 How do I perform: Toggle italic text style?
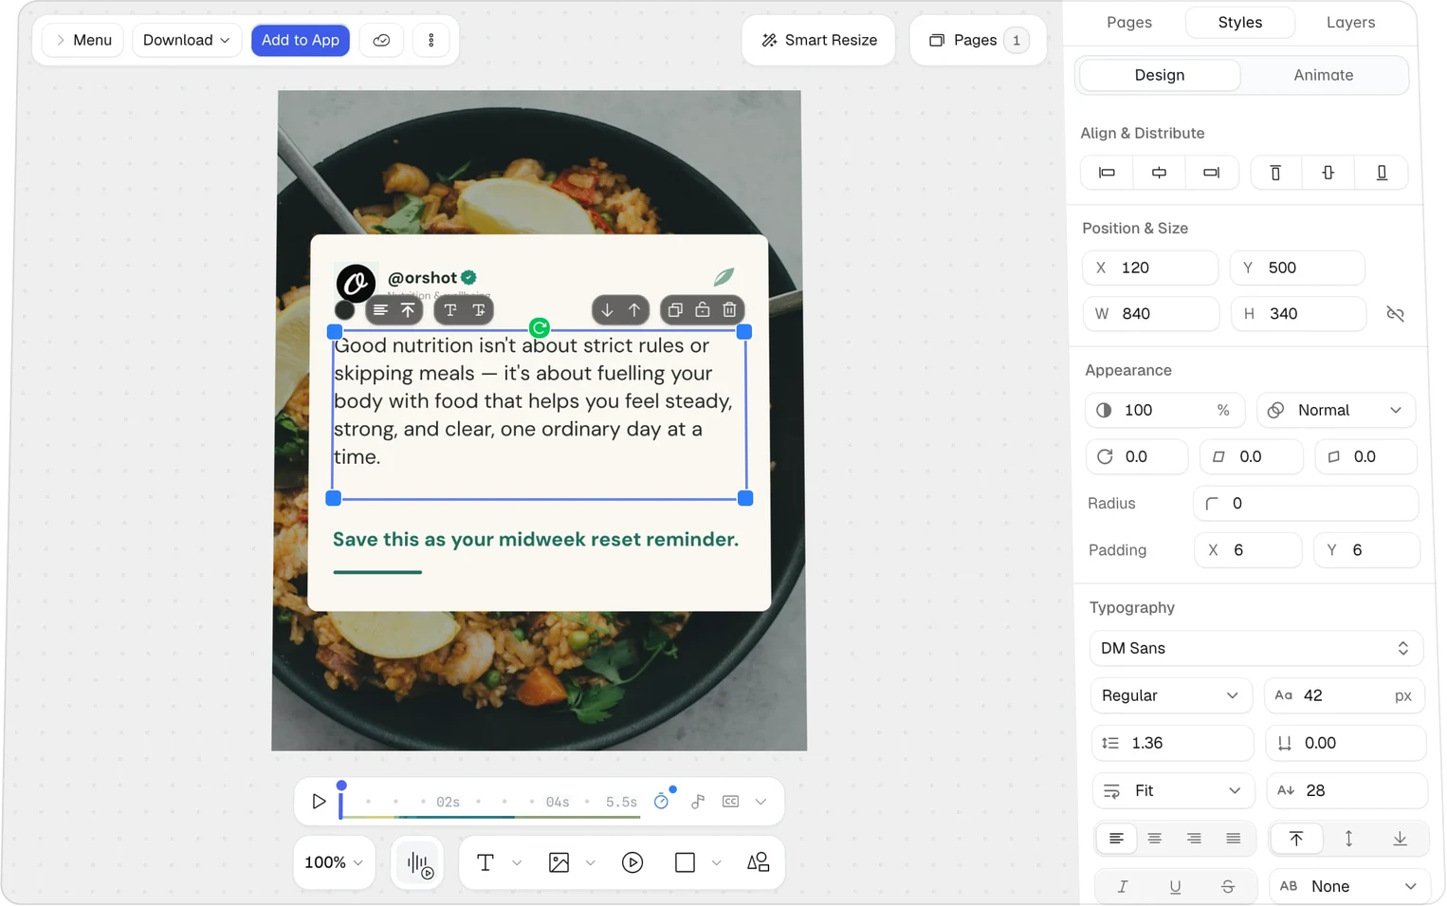1123,886
